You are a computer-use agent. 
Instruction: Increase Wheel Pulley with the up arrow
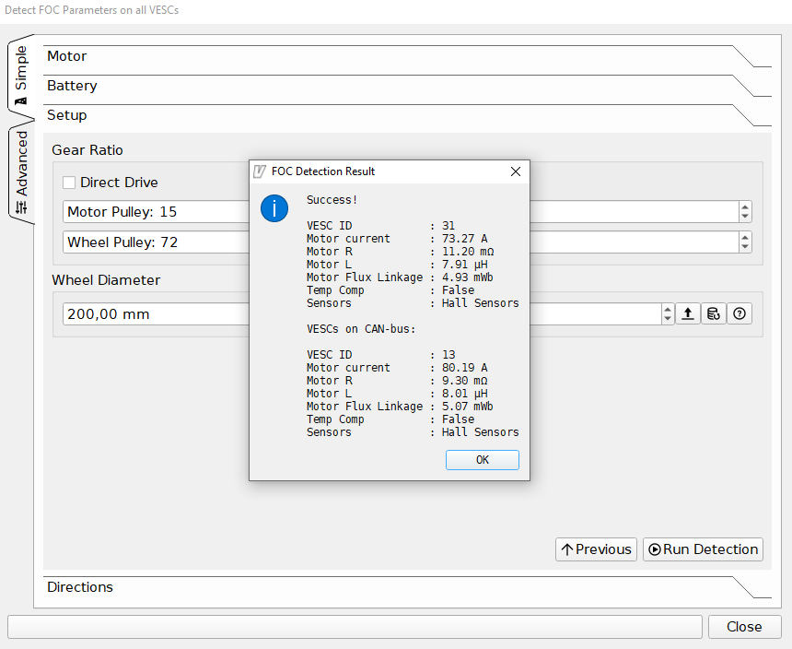745,237
